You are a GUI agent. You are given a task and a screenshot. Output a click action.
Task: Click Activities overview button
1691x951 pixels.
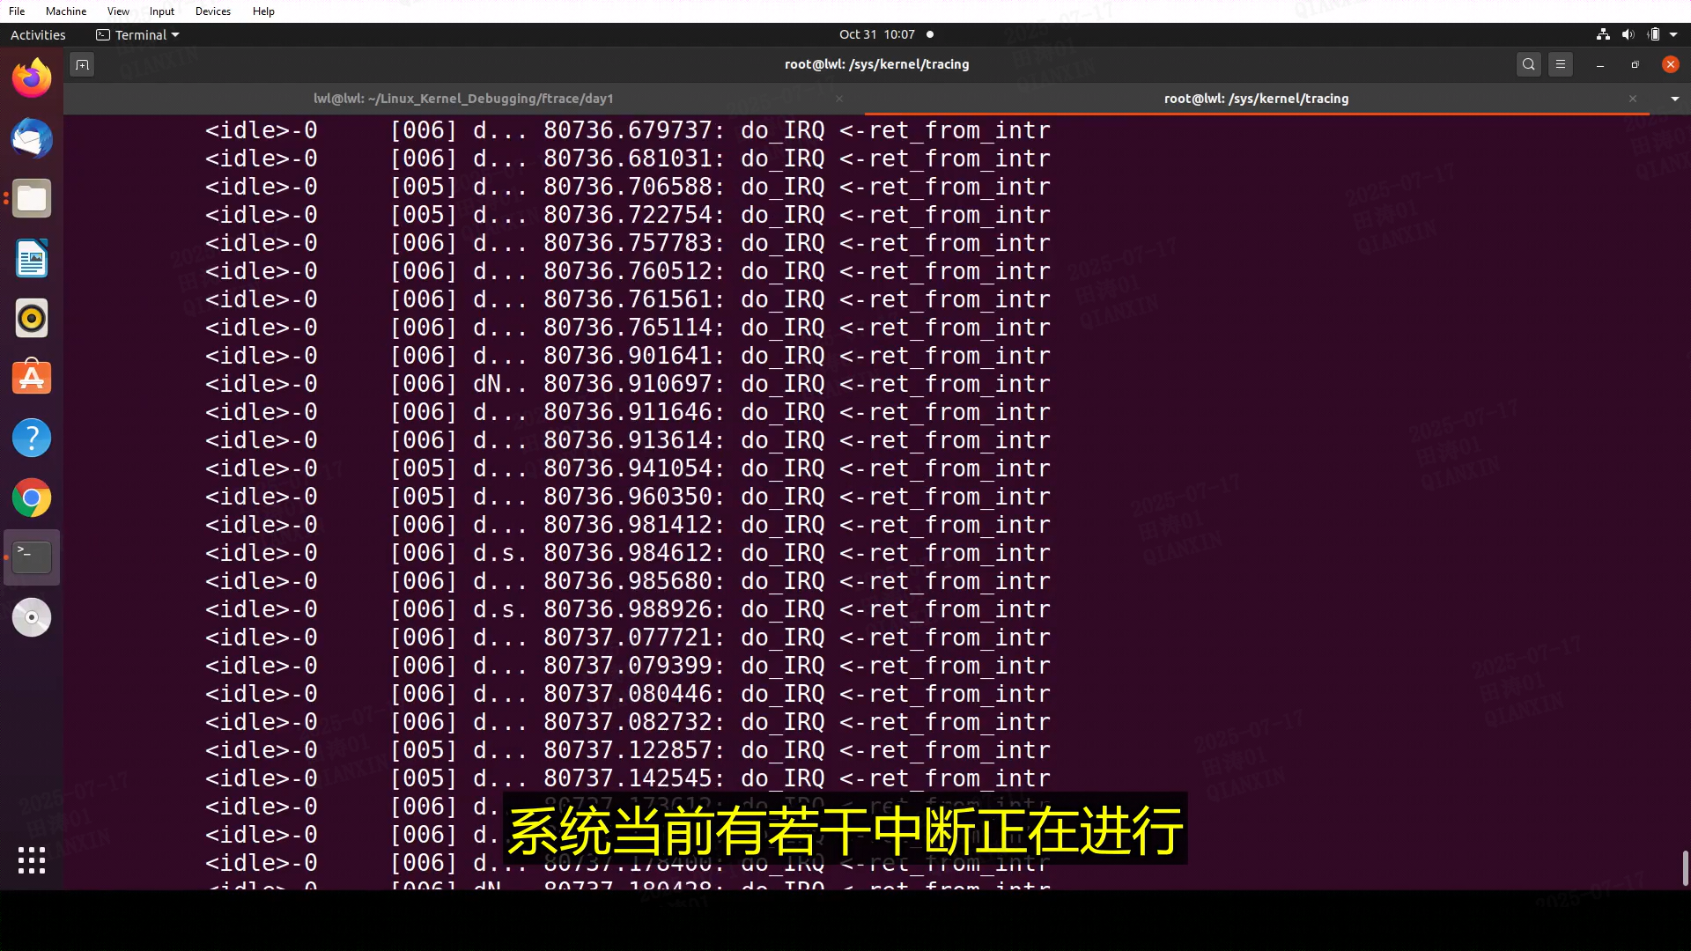[x=38, y=35]
